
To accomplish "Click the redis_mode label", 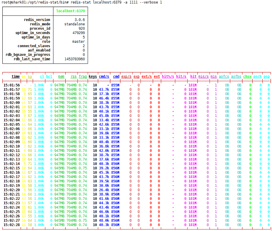I will [40, 24].
